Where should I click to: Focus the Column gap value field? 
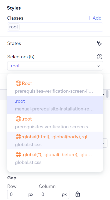coord(54,194)
